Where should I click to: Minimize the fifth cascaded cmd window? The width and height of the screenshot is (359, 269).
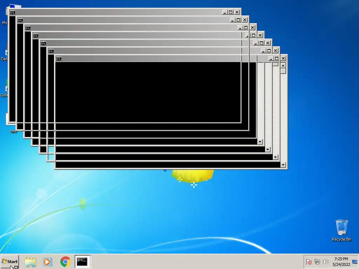point(255,43)
